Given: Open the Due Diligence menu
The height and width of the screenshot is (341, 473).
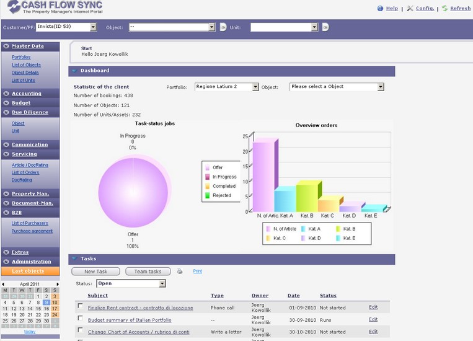Looking at the screenshot, I should [x=30, y=112].
